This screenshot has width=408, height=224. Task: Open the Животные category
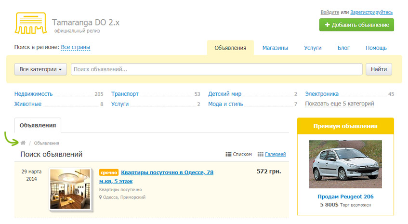click(x=28, y=104)
